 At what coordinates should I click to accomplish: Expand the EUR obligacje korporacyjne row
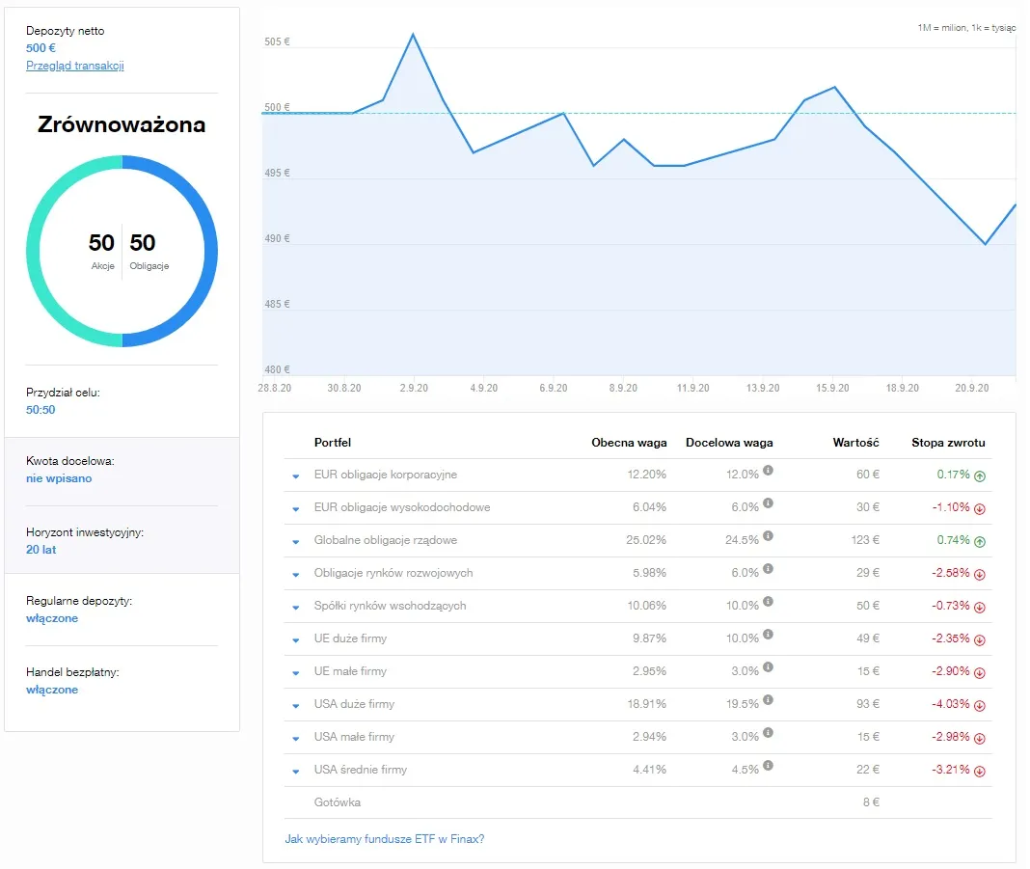[296, 476]
